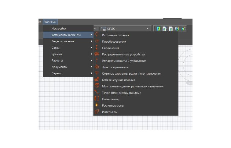Choose Точки связи между файлами

coord(136,93)
